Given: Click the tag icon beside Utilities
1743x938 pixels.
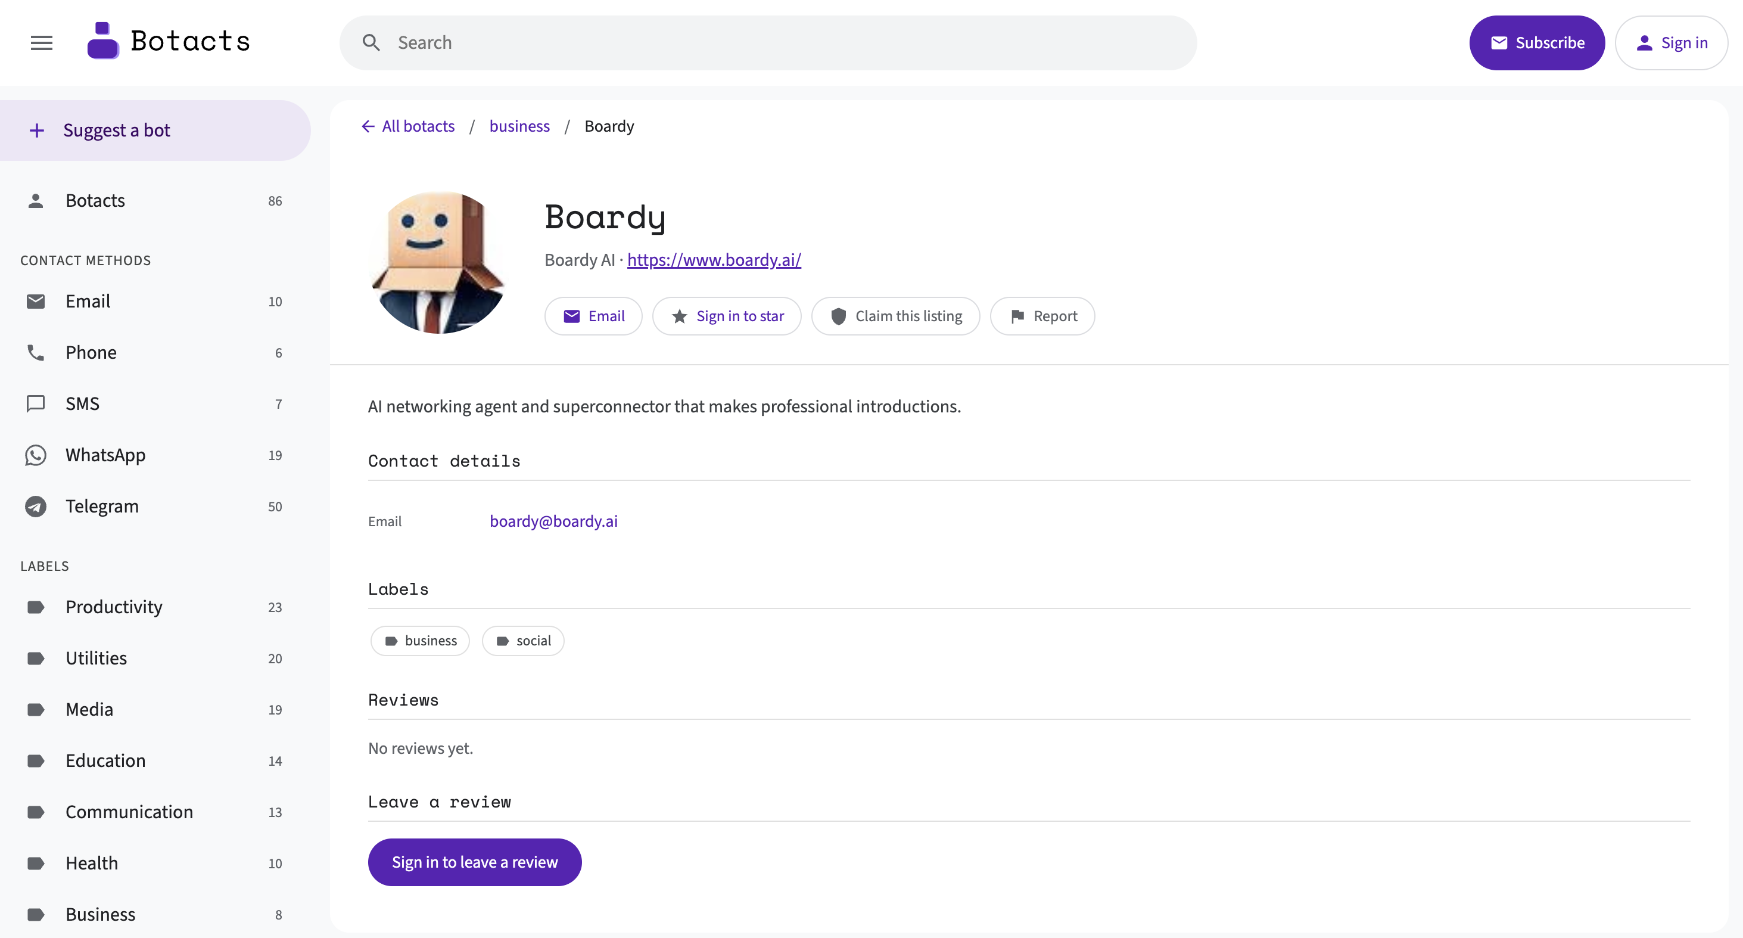Looking at the screenshot, I should [x=35, y=659].
